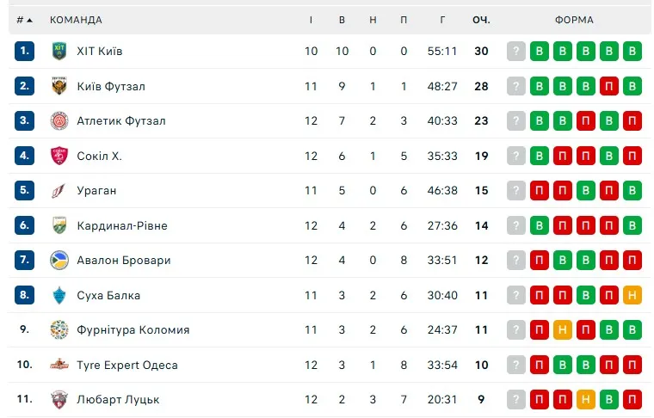Screen dimensions: 654x418
Task: Click the Київ Футзал team logo
Action: point(59,86)
